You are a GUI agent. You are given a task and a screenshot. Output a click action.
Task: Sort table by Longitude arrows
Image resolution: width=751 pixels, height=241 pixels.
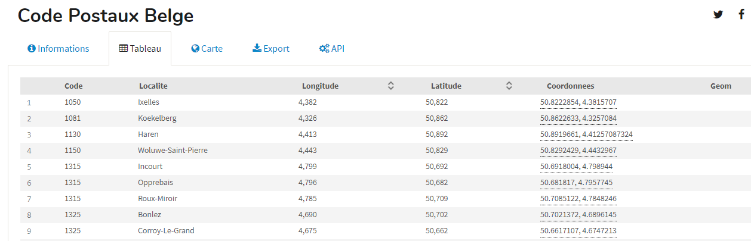point(391,86)
